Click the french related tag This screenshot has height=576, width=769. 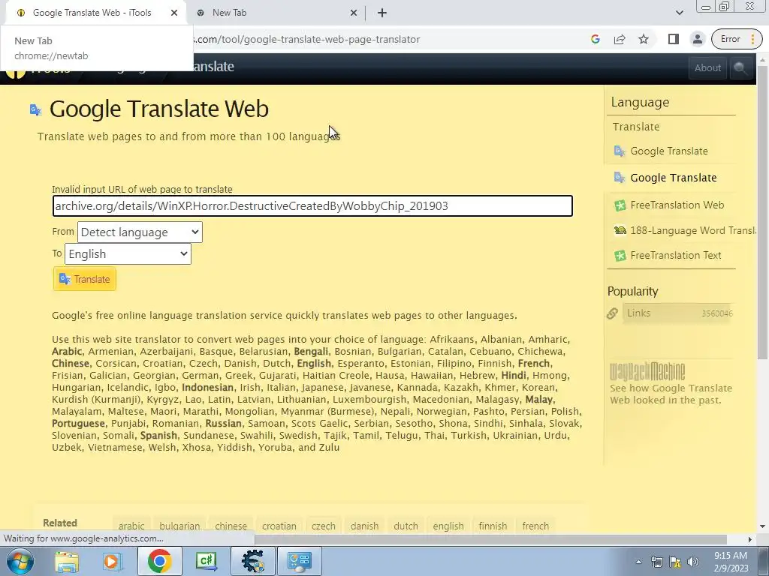535,526
